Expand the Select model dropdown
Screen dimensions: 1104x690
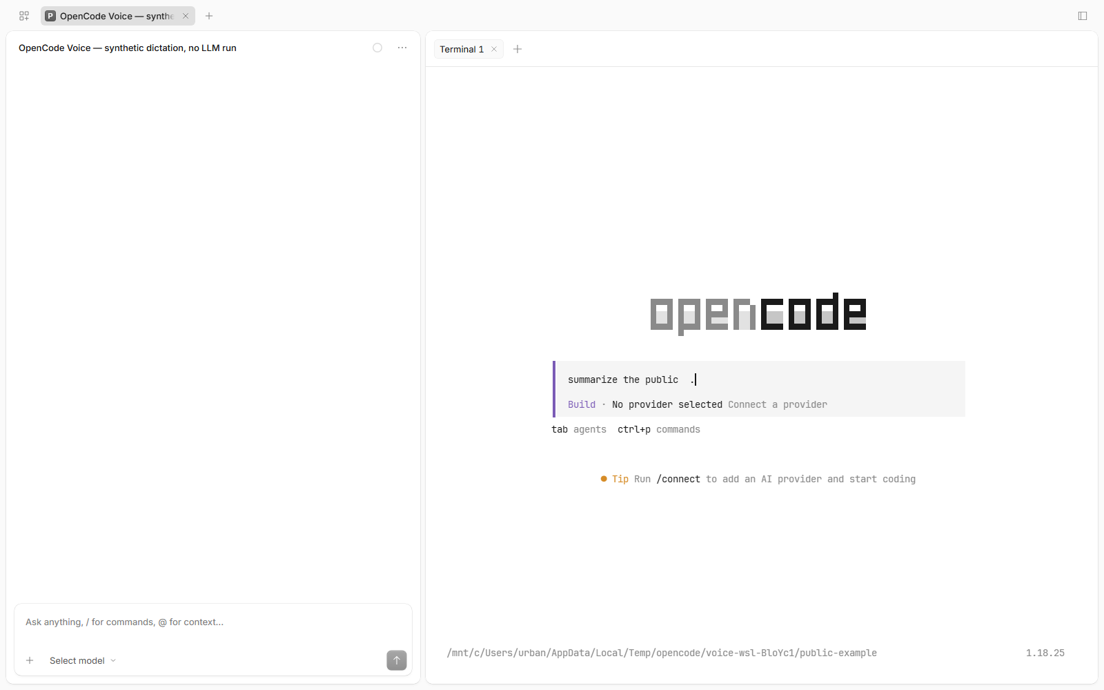pos(83,660)
